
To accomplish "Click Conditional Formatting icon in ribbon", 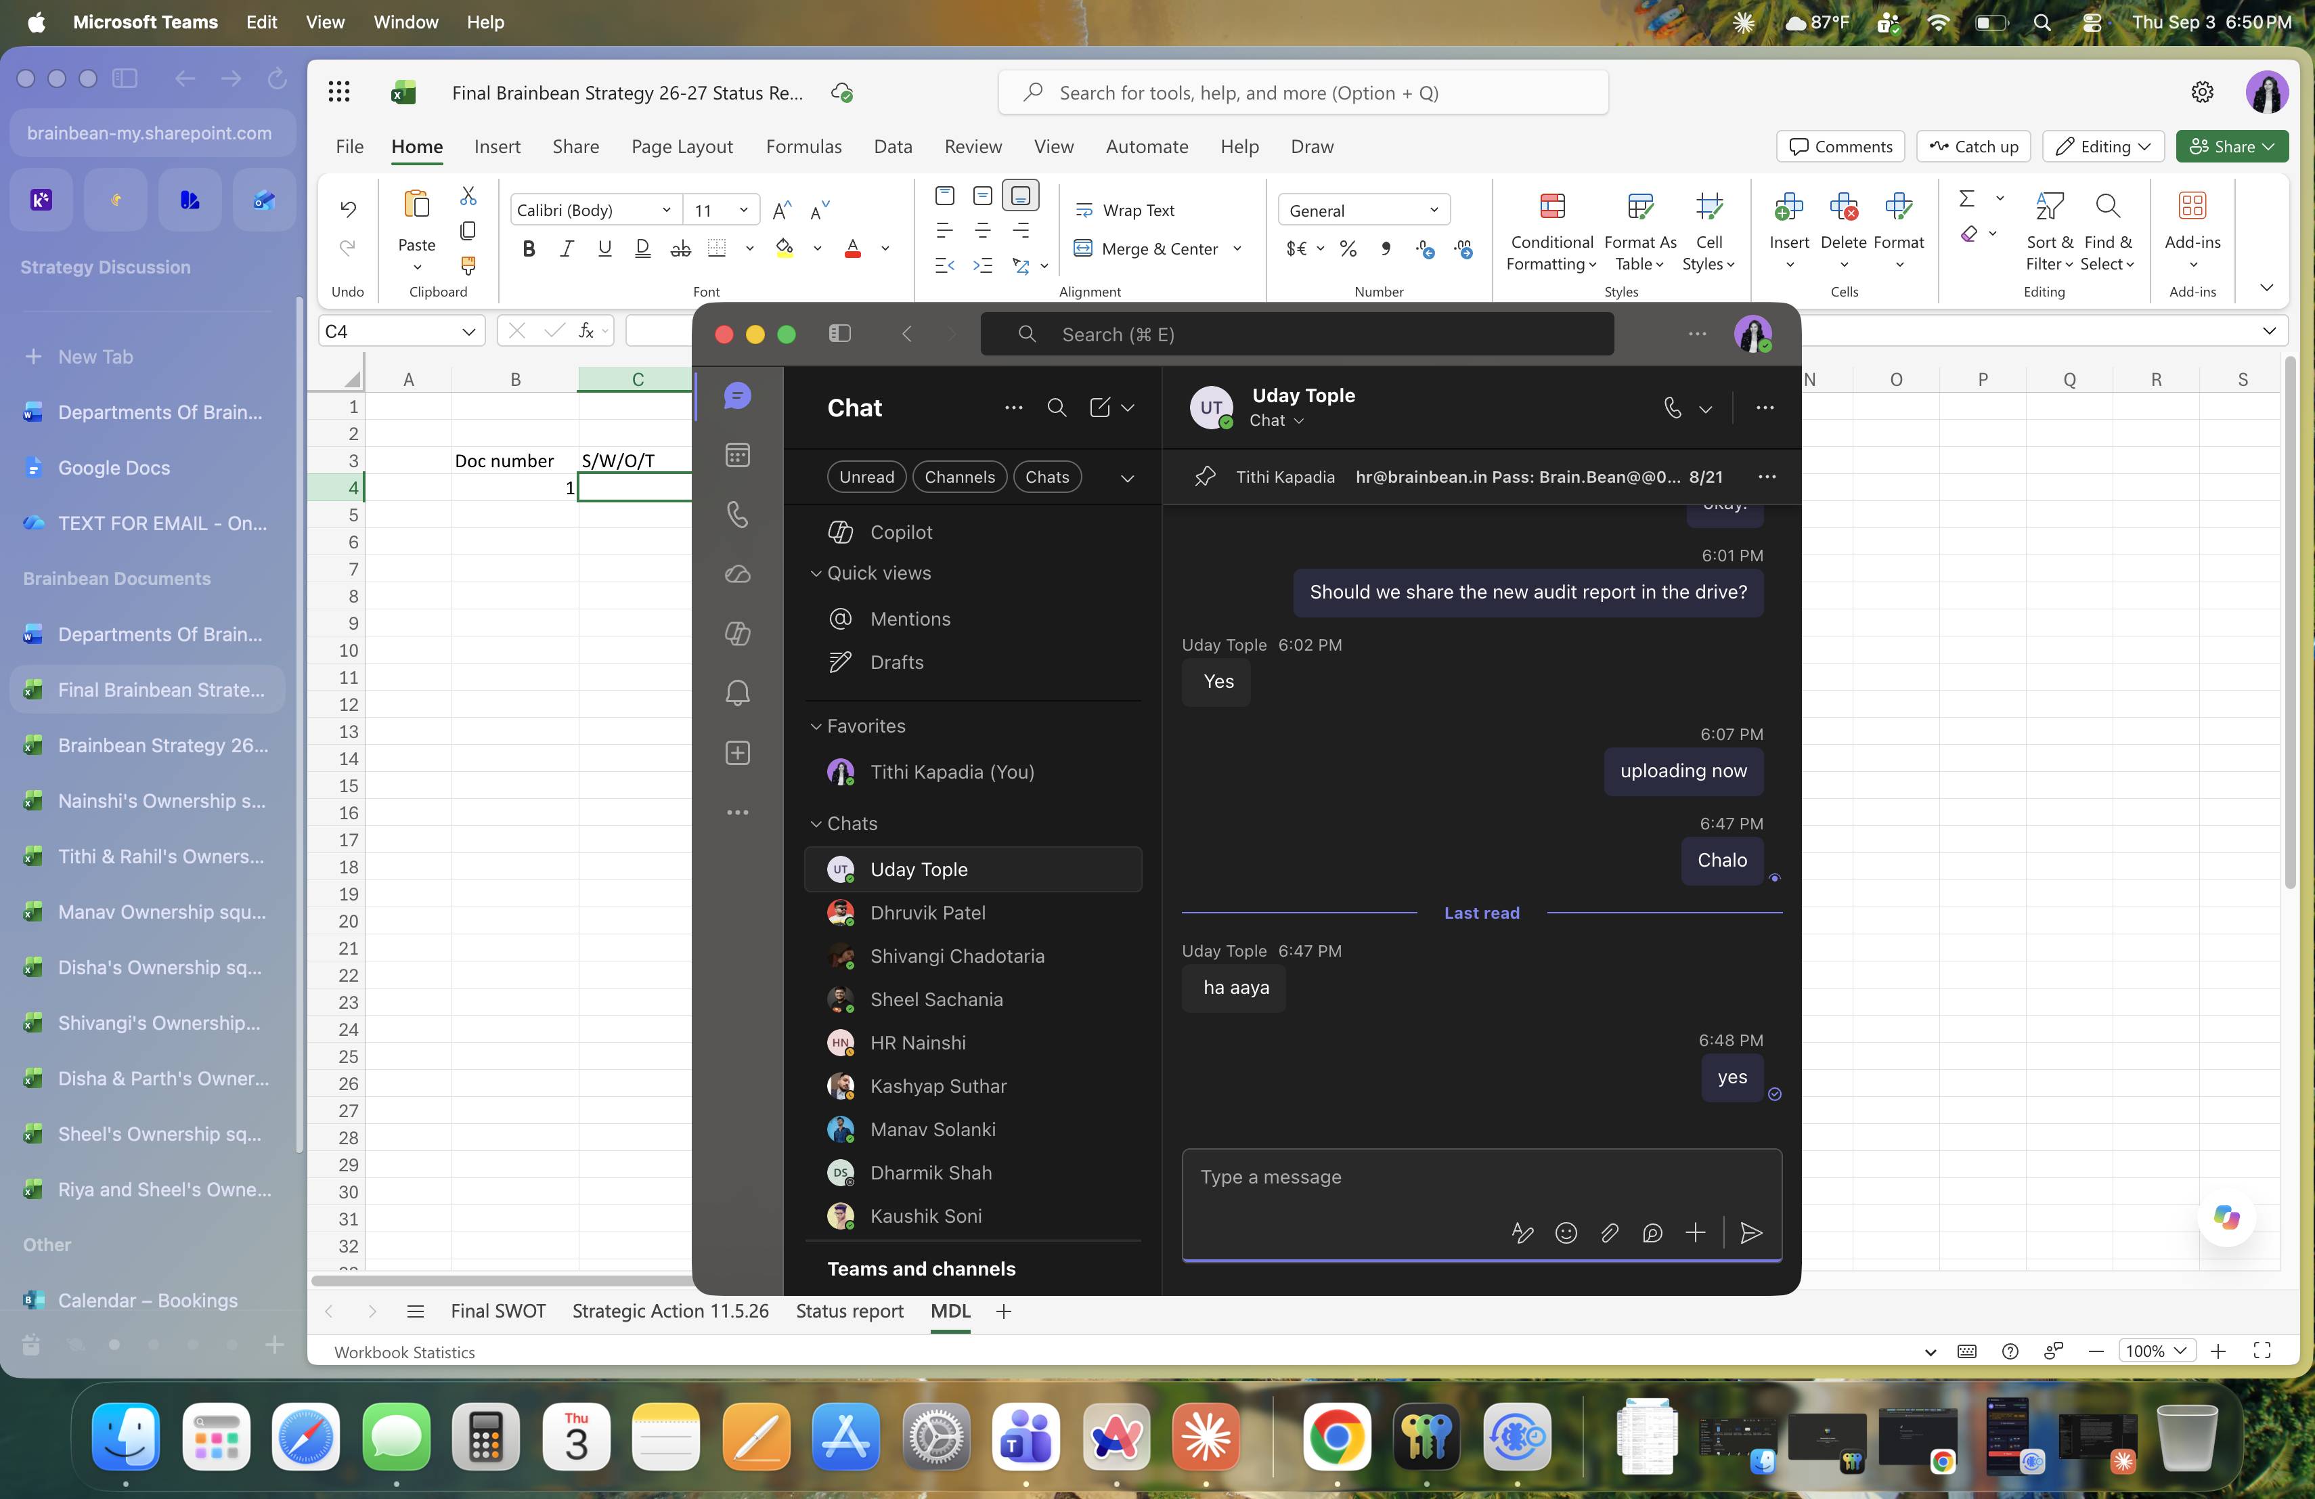I will [x=1552, y=207].
